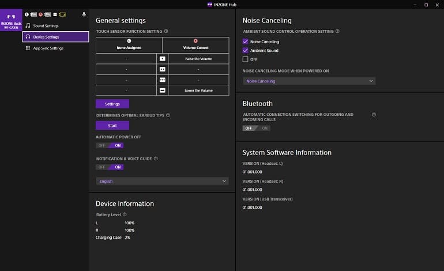
Task: Click the Raise the Volume cell
Action: click(x=198, y=59)
